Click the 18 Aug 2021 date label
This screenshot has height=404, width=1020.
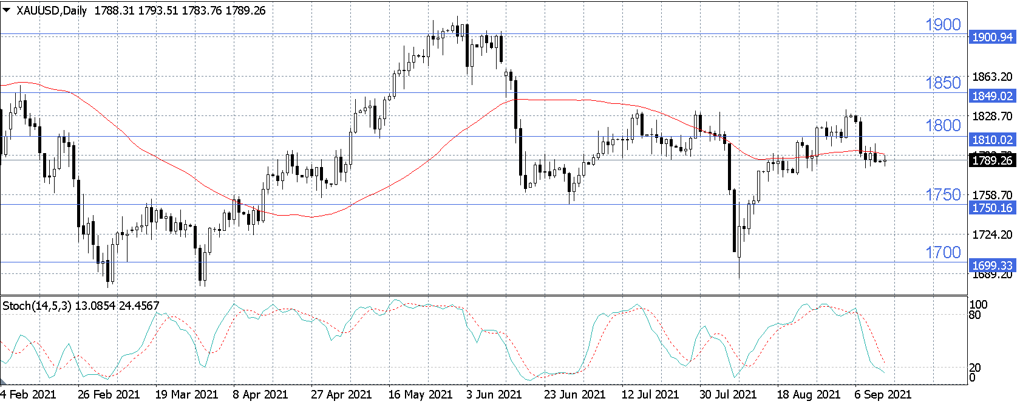(809, 394)
